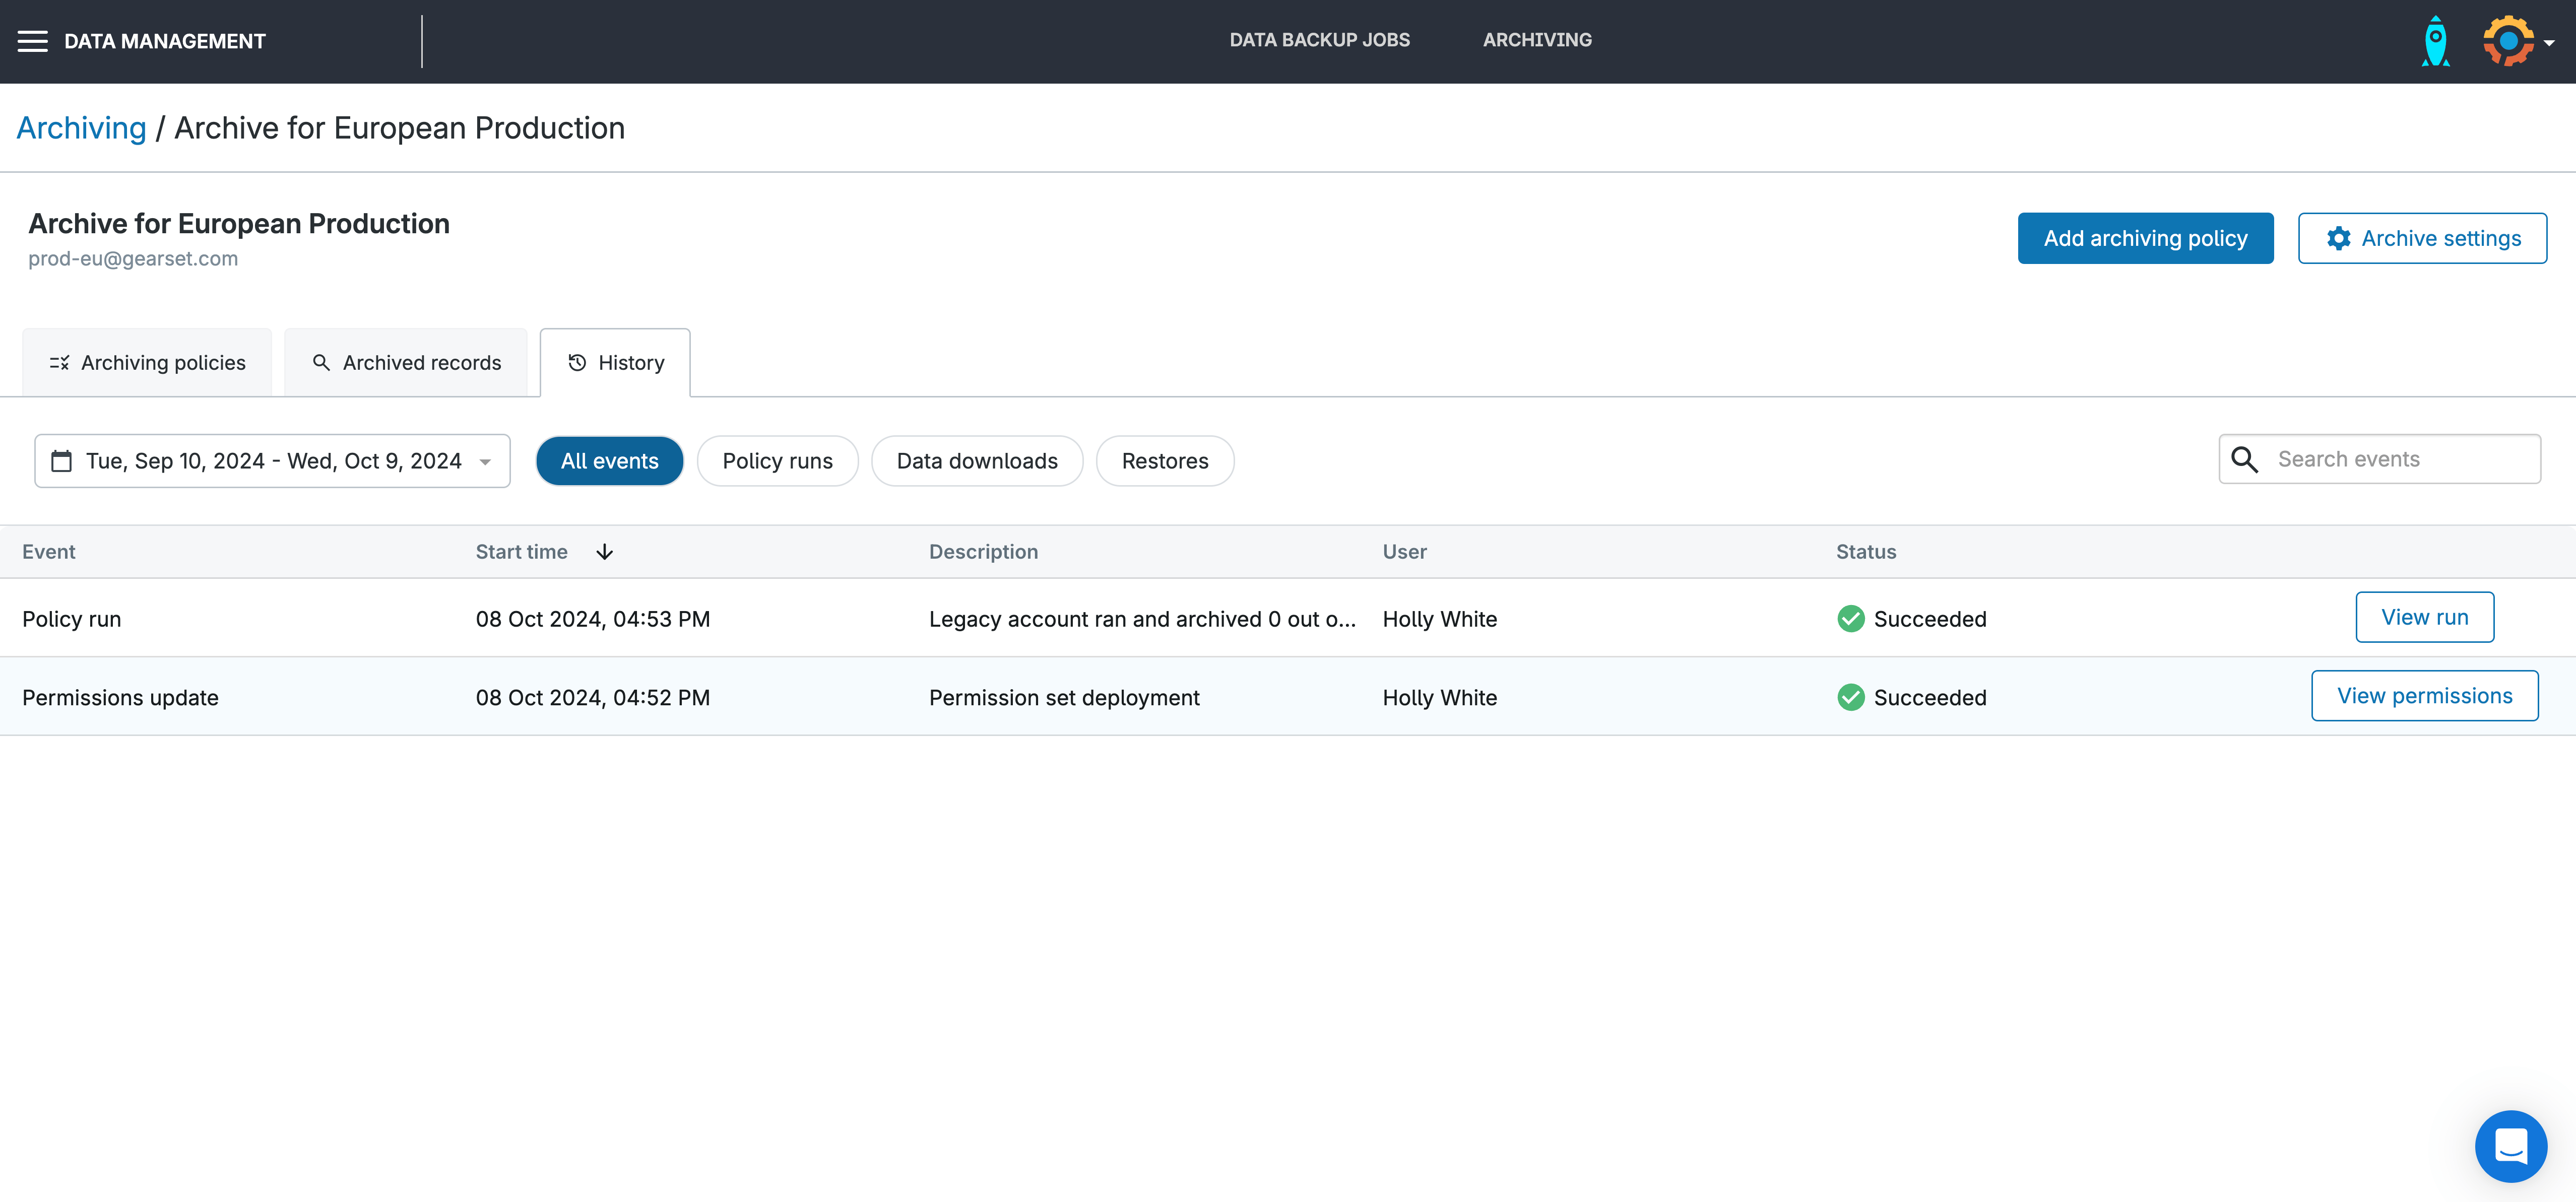This screenshot has height=1202, width=2576.
Task: Expand the account dropdown caret
Action: coord(2549,43)
